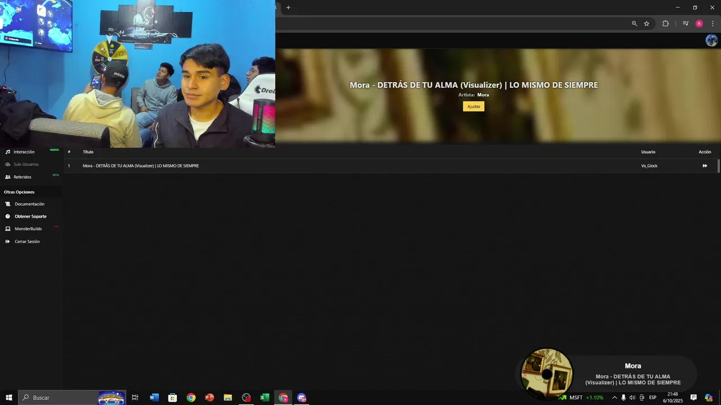Open Excel from the taskbar

(265, 398)
